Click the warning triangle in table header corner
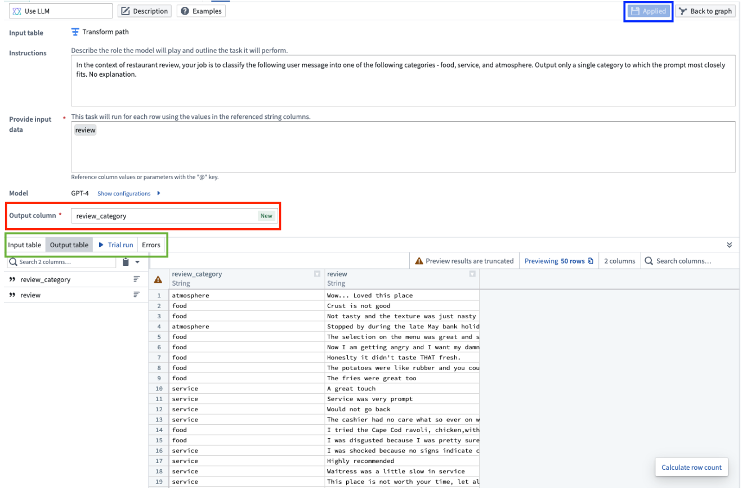The image size is (742, 489). click(158, 279)
